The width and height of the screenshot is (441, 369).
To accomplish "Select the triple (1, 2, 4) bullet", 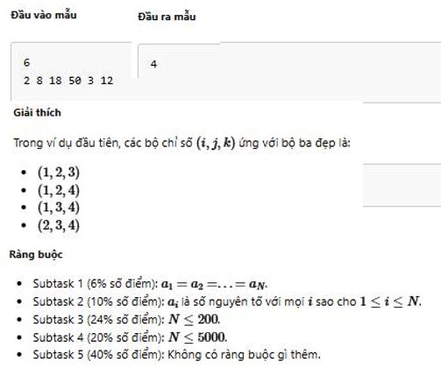I will [x=59, y=190].
